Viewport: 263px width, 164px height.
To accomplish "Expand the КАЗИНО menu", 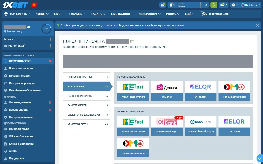I will [98, 14].
